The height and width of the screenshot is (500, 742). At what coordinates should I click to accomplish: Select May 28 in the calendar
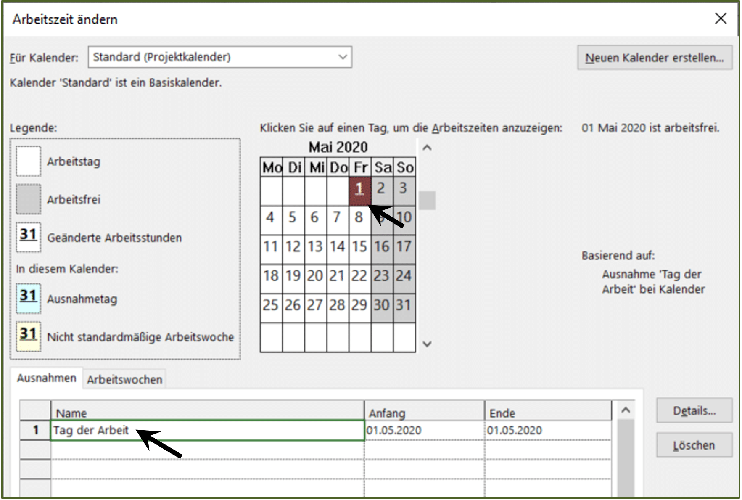pyautogui.click(x=338, y=308)
